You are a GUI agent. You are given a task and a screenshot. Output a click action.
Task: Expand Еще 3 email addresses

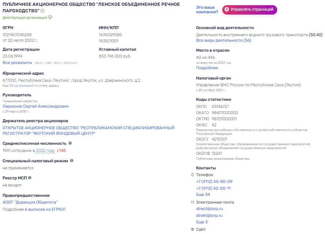click(202, 222)
